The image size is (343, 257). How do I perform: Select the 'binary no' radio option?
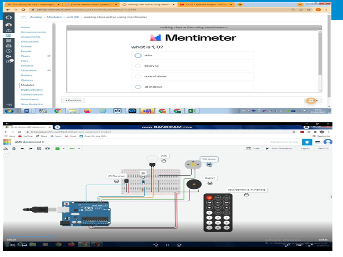pos(138,66)
